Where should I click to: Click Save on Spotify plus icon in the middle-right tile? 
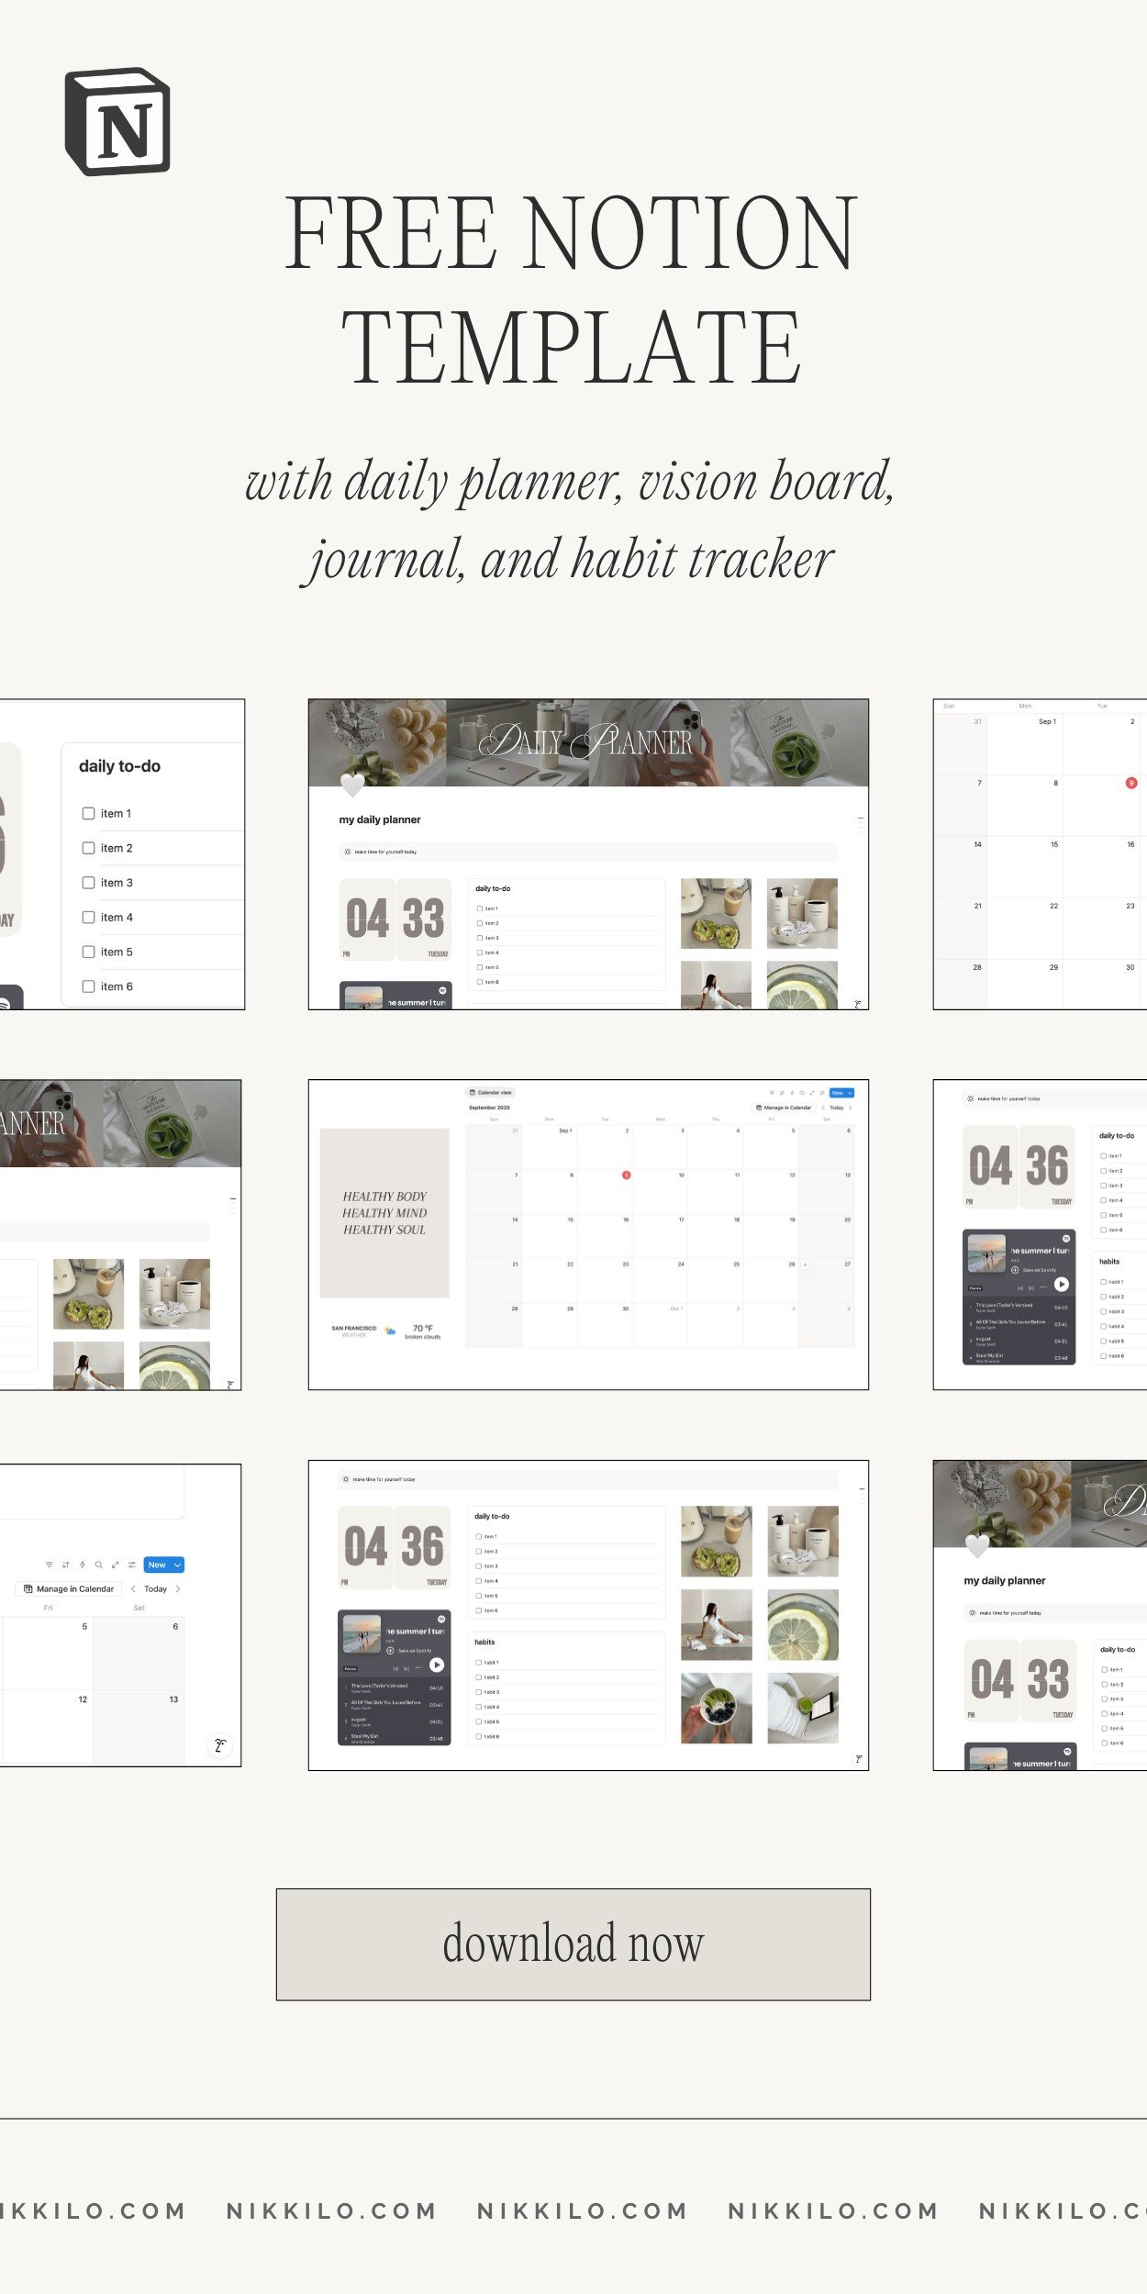pyautogui.click(x=1015, y=1270)
